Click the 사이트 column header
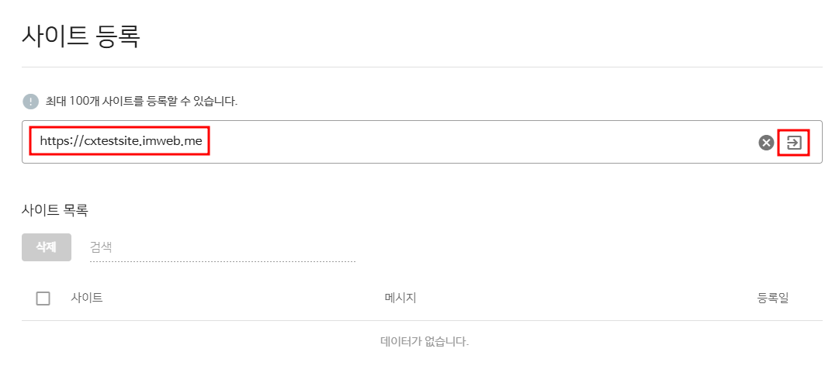 (87, 298)
